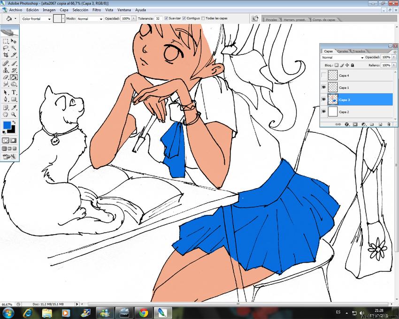Screen dimensions: 399x319
Task: Open the Color frontal fill dropdown
Action: coord(37,19)
